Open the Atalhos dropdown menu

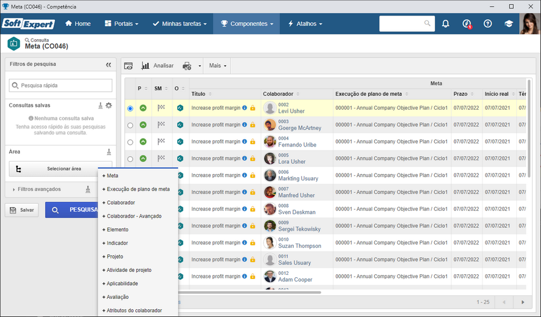coord(305,24)
